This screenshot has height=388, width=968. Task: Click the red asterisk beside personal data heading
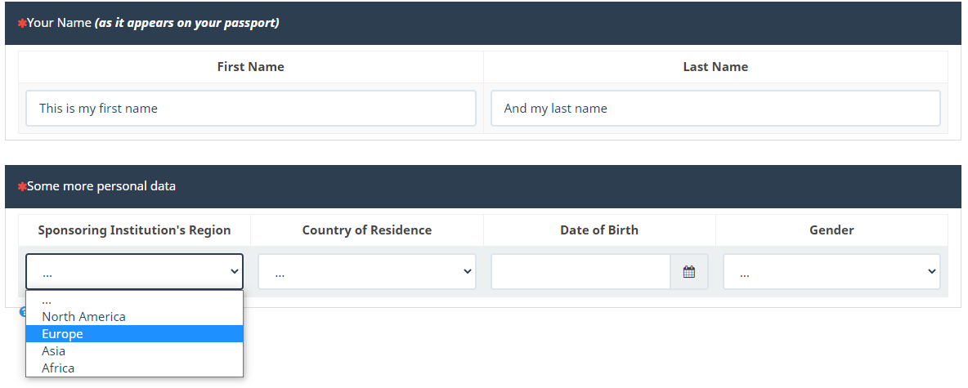pyautogui.click(x=22, y=186)
